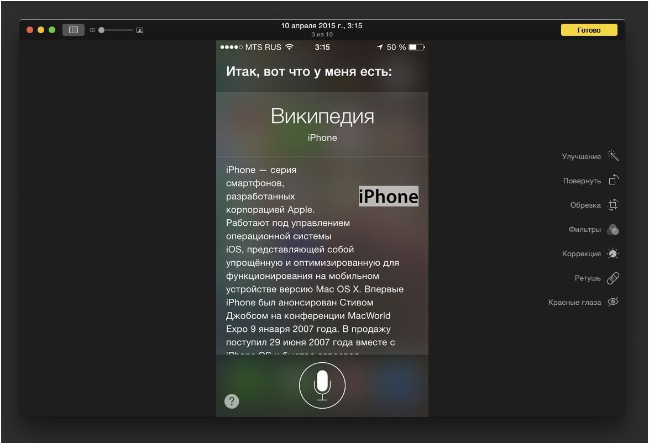Click the highlighted "iPhone" text in the photo
The height and width of the screenshot is (444, 649).
388,196
